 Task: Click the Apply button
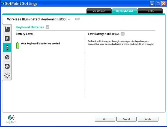tap(148, 119)
